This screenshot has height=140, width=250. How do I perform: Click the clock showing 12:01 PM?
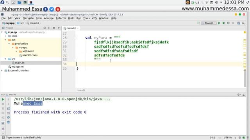click(234, 2)
